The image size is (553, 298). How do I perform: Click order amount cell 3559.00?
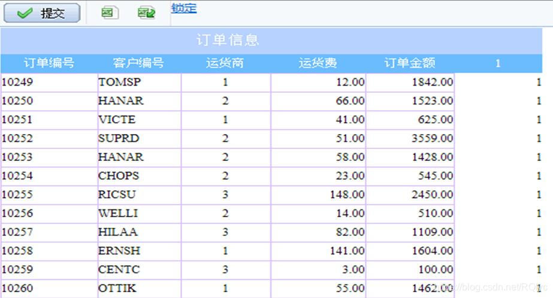[410, 138]
